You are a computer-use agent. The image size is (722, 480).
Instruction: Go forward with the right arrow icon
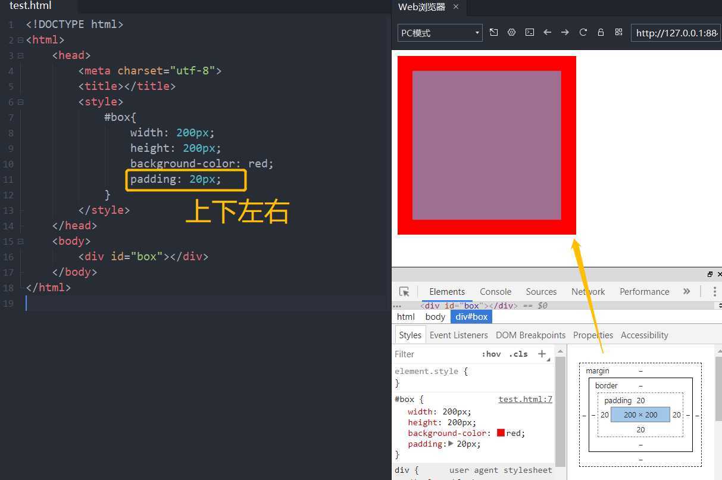click(x=565, y=32)
